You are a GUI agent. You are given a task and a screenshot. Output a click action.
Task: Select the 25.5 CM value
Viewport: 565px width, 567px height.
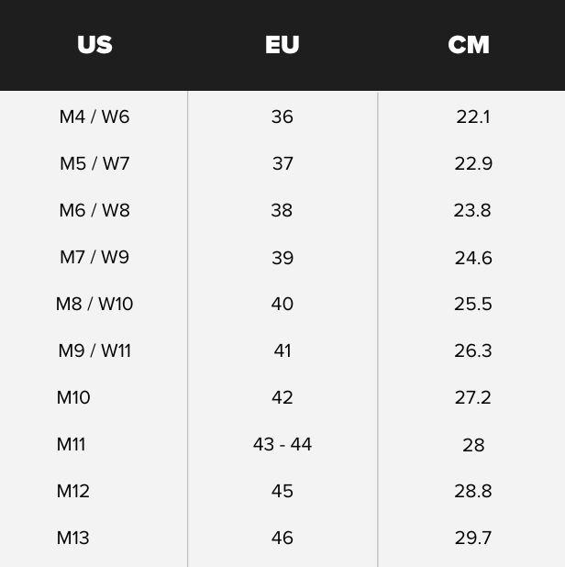[x=473, y=304]
